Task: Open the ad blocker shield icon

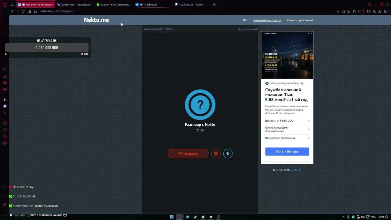Action: (x=349, y=11)
